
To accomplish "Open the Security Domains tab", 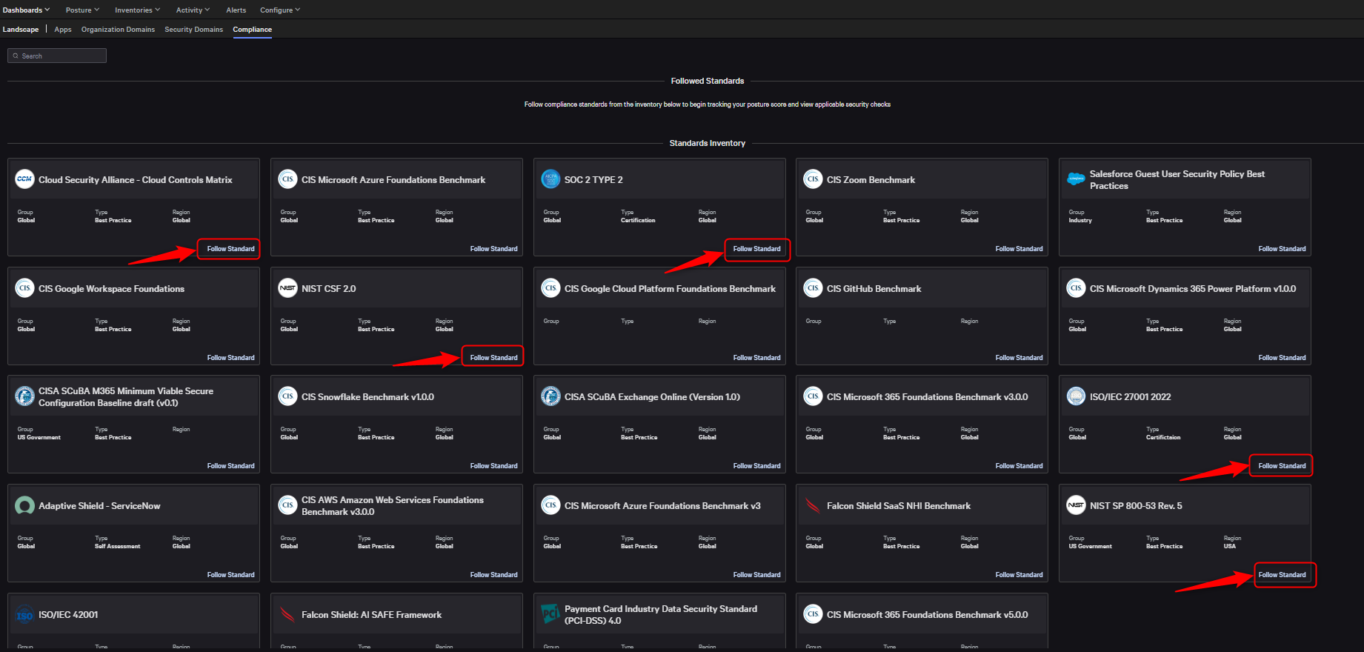I will pyautogui.click(x=193, y=30).
